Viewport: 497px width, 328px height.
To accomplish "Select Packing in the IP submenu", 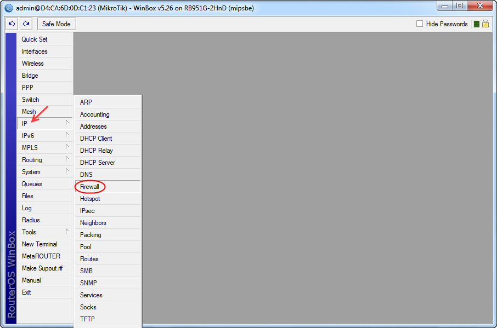I will click(108, 235).
